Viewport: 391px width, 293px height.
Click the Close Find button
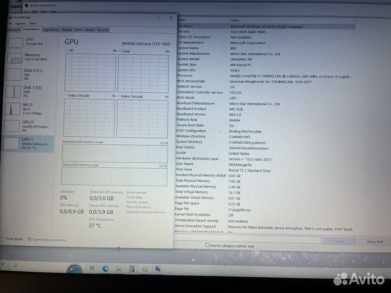click(x=375, y=241)
